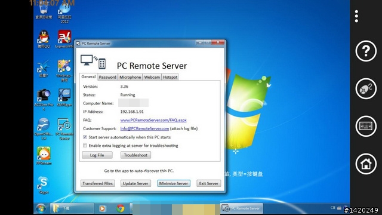The image size is (382, 215).
Task: Toggle Start server automatically checkbox
Action: coord(85,137)
